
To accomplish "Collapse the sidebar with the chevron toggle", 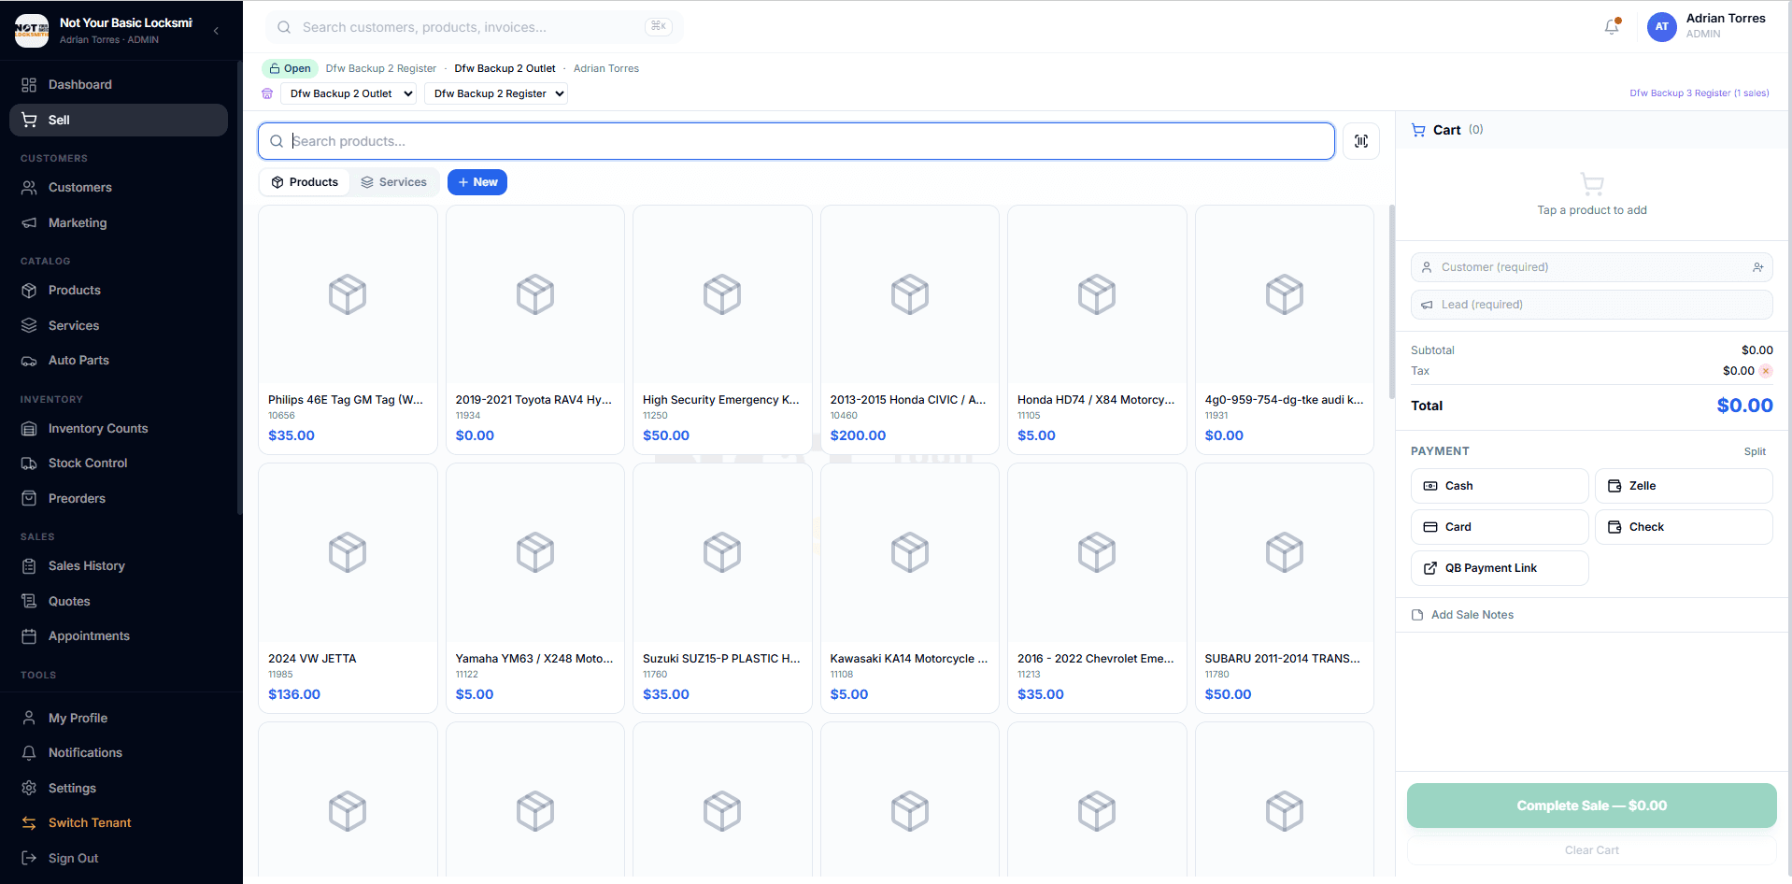I will point(216,30).
